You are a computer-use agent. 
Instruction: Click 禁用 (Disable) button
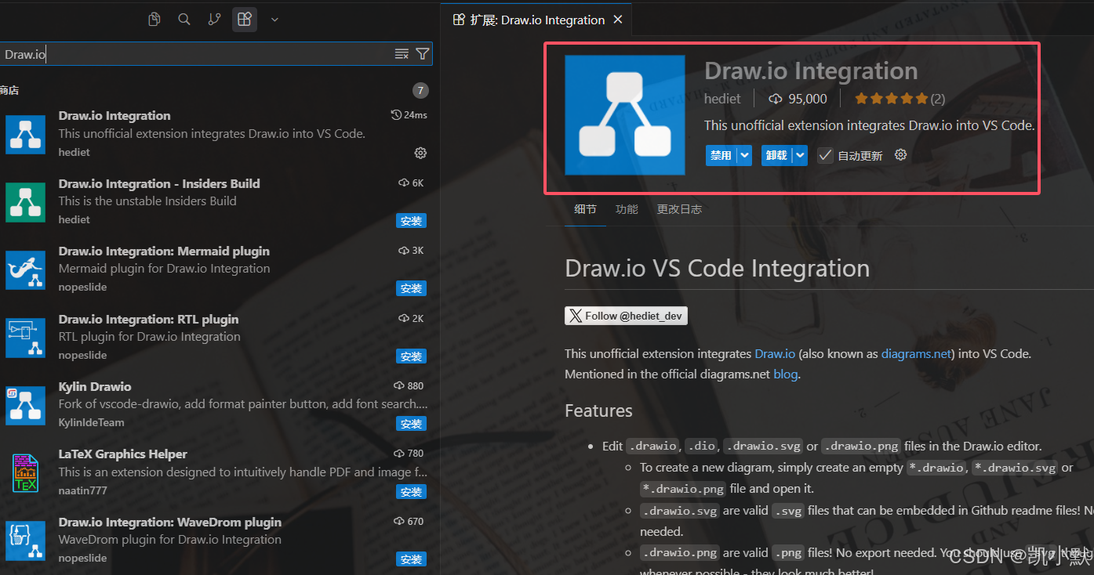click(x=721, y=155)
